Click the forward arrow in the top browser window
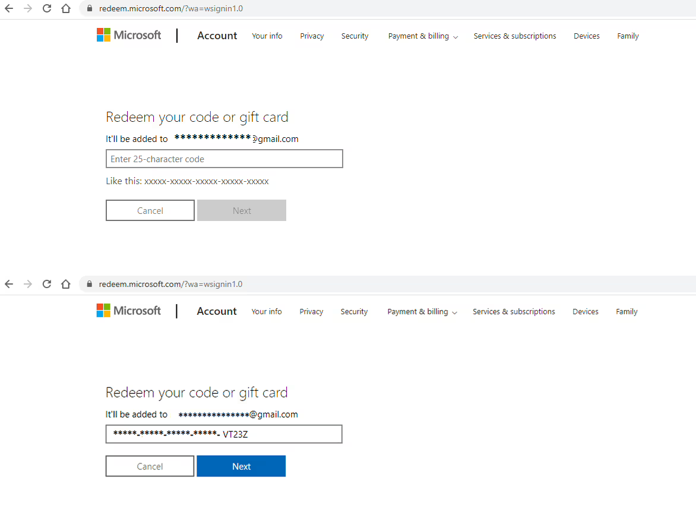Viewport: 696px width, 505px height. [28, 8]
